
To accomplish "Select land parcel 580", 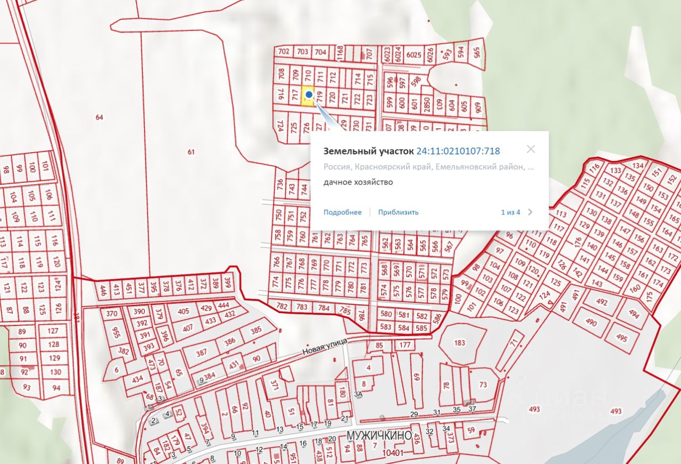I will (386, 314).
